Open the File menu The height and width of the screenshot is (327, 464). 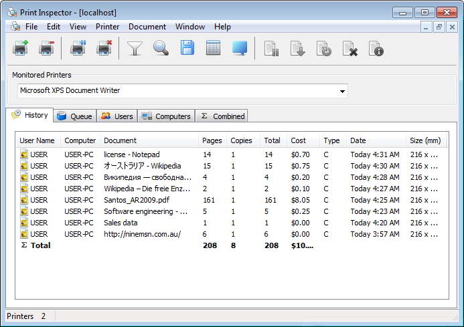(x=31, y=27)
